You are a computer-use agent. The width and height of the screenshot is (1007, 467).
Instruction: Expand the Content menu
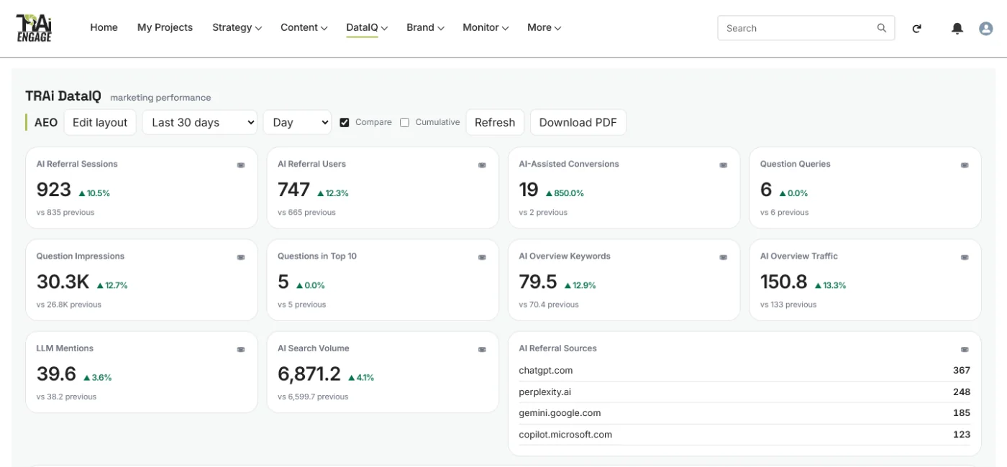[304, 27]
